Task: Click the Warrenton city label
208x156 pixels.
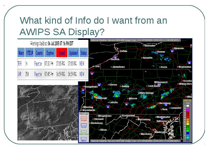Action: [x=146, y=134]
